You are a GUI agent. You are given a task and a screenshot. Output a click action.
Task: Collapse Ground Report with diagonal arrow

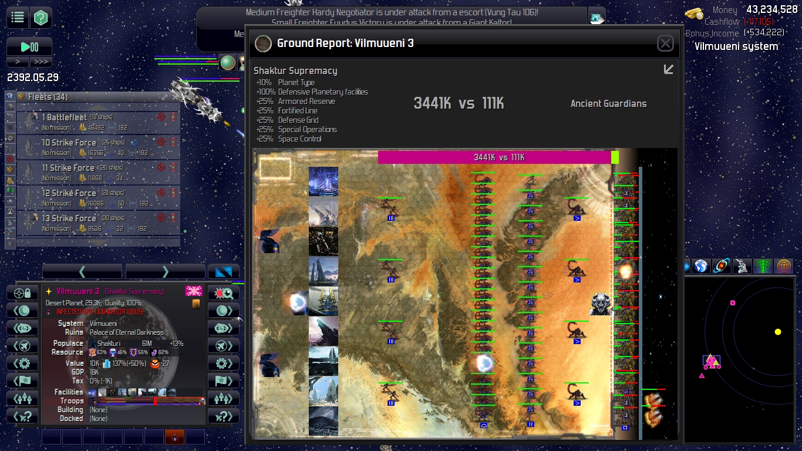(x=668, y=69)
